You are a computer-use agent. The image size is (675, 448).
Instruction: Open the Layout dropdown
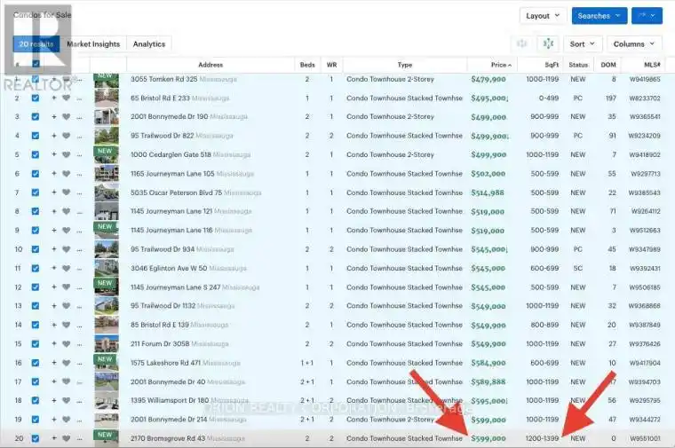pyautogui.click(x=543, y=16)
